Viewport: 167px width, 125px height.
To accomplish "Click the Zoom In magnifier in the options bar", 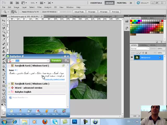I will (x=13, y=12).
